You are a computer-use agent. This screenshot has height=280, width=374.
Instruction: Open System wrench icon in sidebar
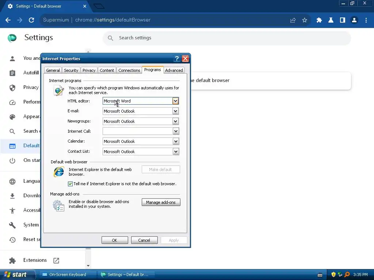click(12, 225)
